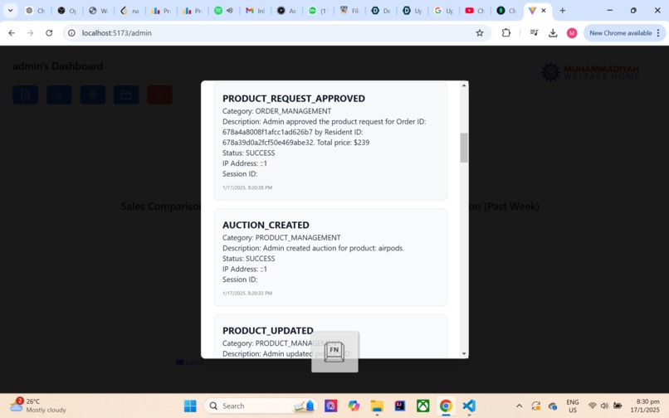Open the Chrome profile avatar M
Image resolution: width=669 pixels, height=418 pixels.
tap(572, 33)
